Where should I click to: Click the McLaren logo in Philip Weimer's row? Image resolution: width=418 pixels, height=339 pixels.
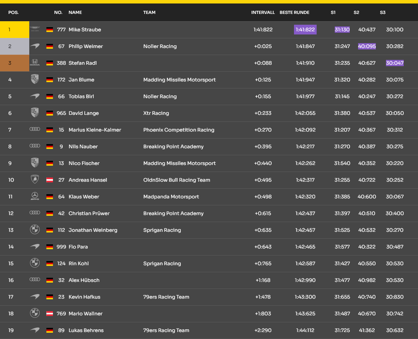[34, 46]
